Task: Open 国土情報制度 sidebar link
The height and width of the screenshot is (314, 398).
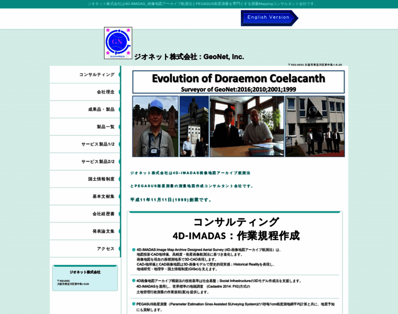Action: [x=85, y=179]
